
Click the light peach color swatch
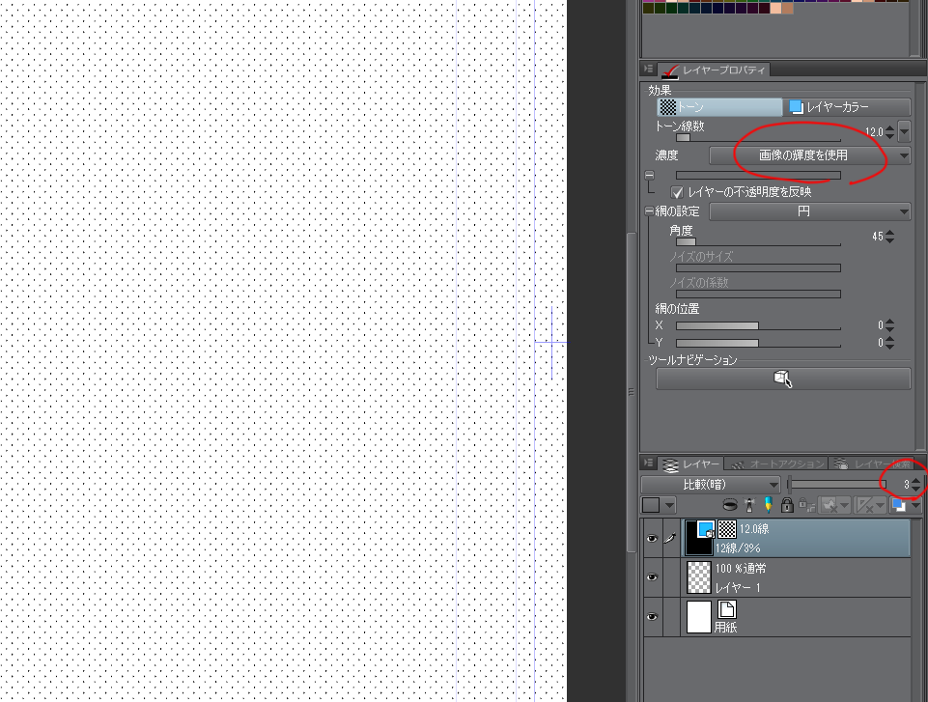pos(775,9)
